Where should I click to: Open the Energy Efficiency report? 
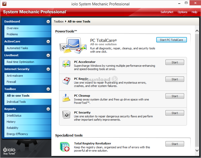[28, 134]
